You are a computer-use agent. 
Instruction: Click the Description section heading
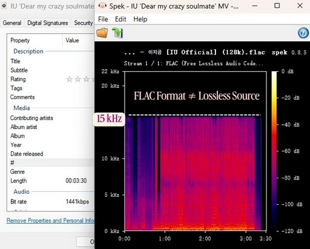(x=28, y=51)
